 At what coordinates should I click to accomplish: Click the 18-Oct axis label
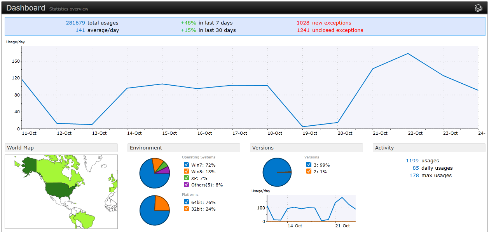[x=275, y=133]
